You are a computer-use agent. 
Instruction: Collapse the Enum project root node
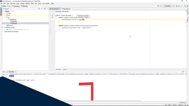pyautogui.click(x=3, y=11)
